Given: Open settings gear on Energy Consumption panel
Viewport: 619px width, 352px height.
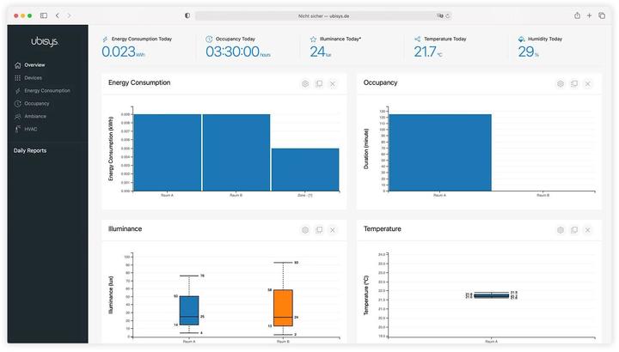Looking at the screenshot, I should tap(305, 83).
